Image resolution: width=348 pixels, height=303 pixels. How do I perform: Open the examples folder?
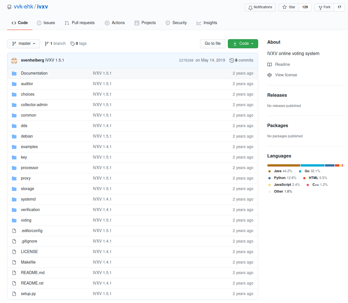tap(29, 147)
